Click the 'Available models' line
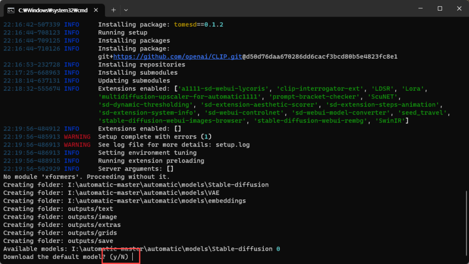 [142, 249]
